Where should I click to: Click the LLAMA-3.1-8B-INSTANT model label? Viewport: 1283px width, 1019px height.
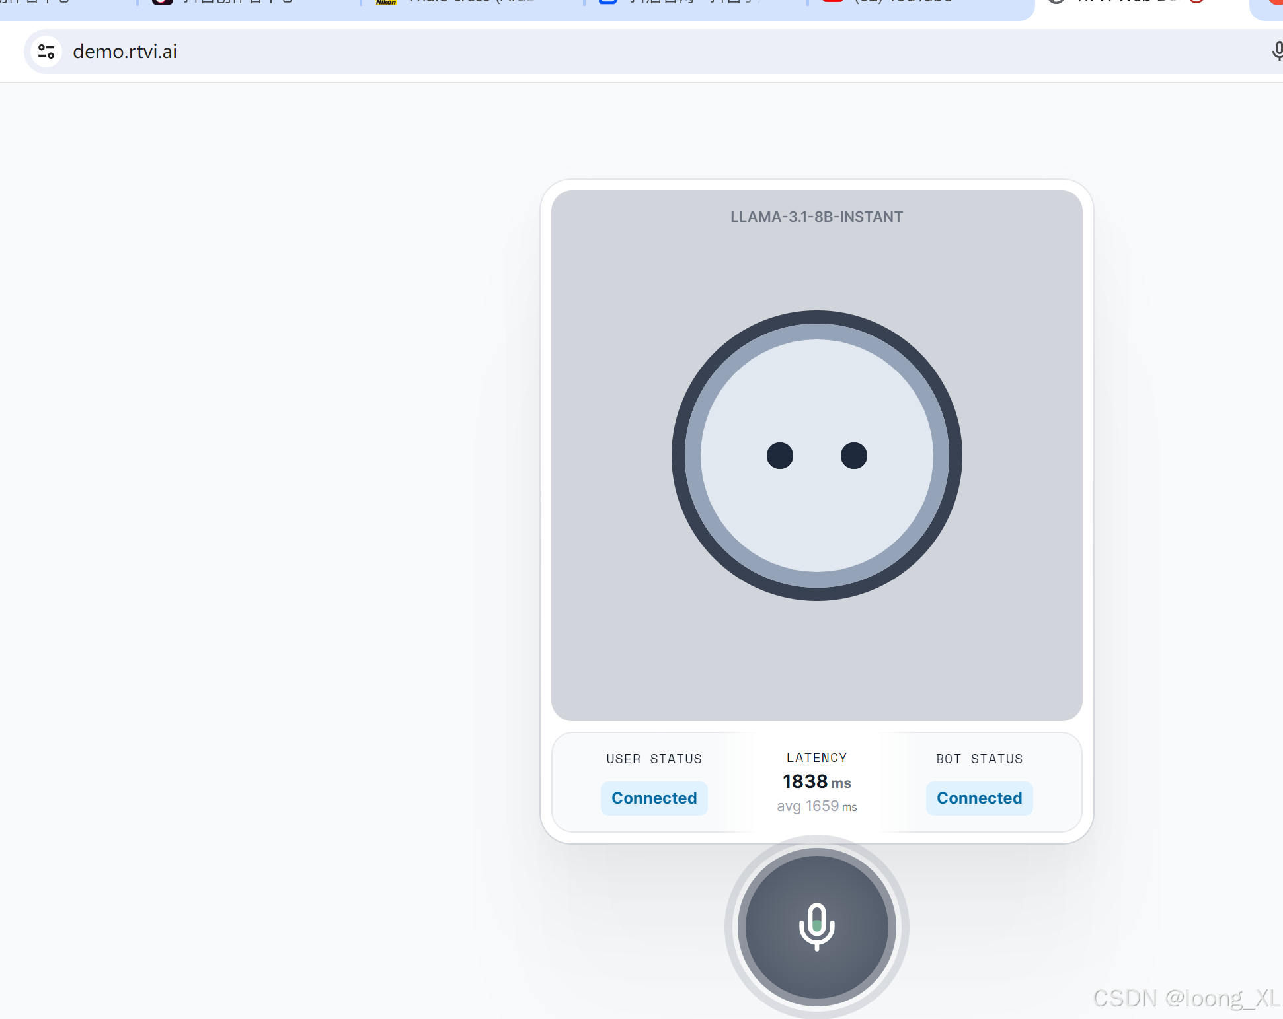point(816,217)
